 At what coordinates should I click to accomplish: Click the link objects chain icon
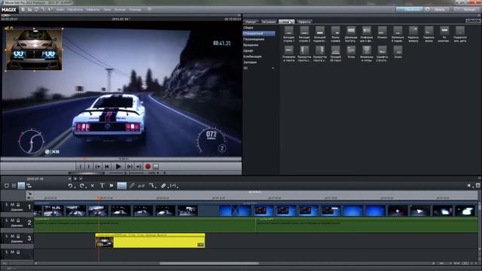132,186
